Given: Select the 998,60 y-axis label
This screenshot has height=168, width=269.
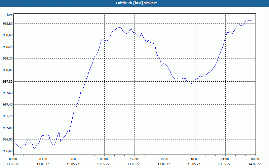Looking at the screenshot, I should (8, 35).
